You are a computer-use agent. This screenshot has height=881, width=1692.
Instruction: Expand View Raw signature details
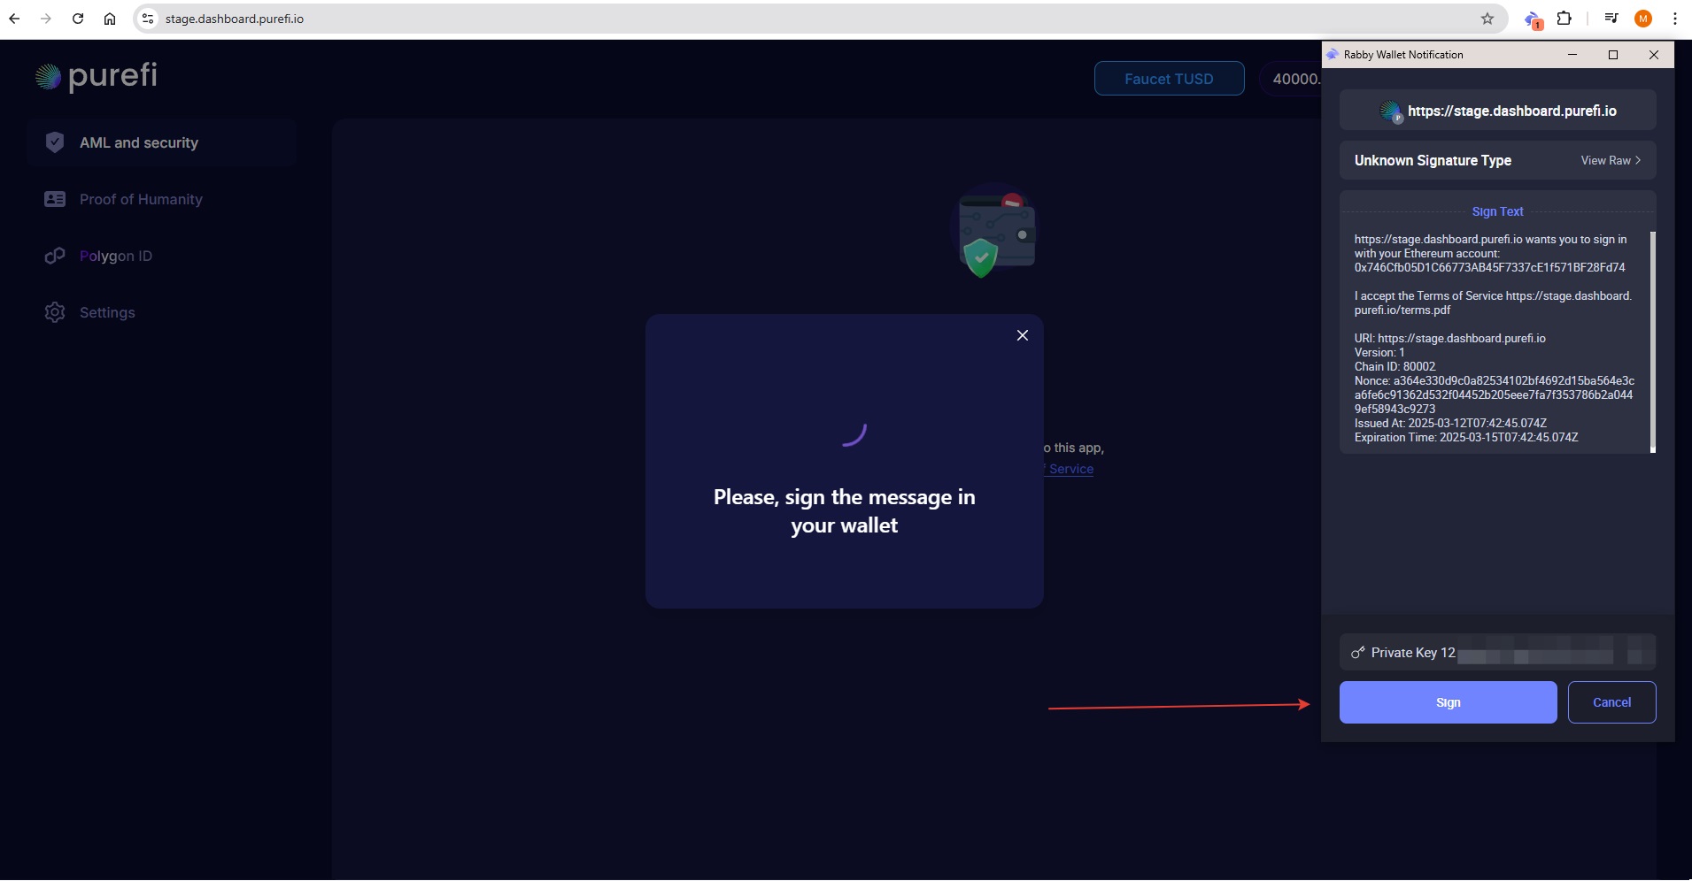1610,160
